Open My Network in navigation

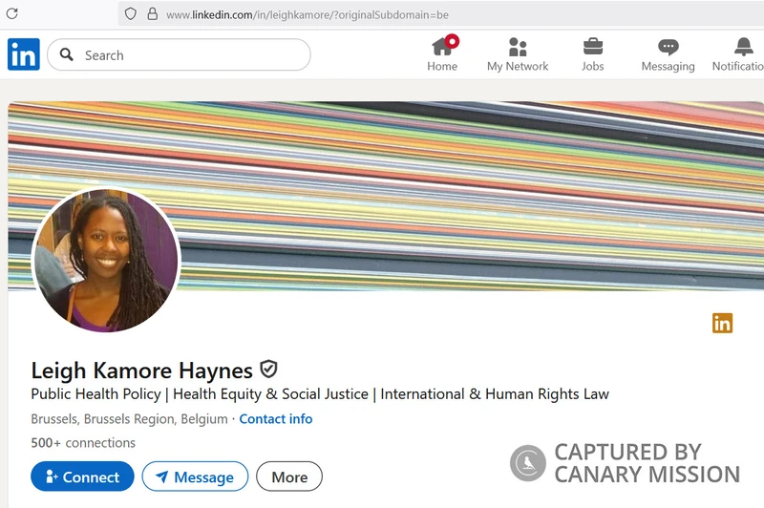[518, 54]
